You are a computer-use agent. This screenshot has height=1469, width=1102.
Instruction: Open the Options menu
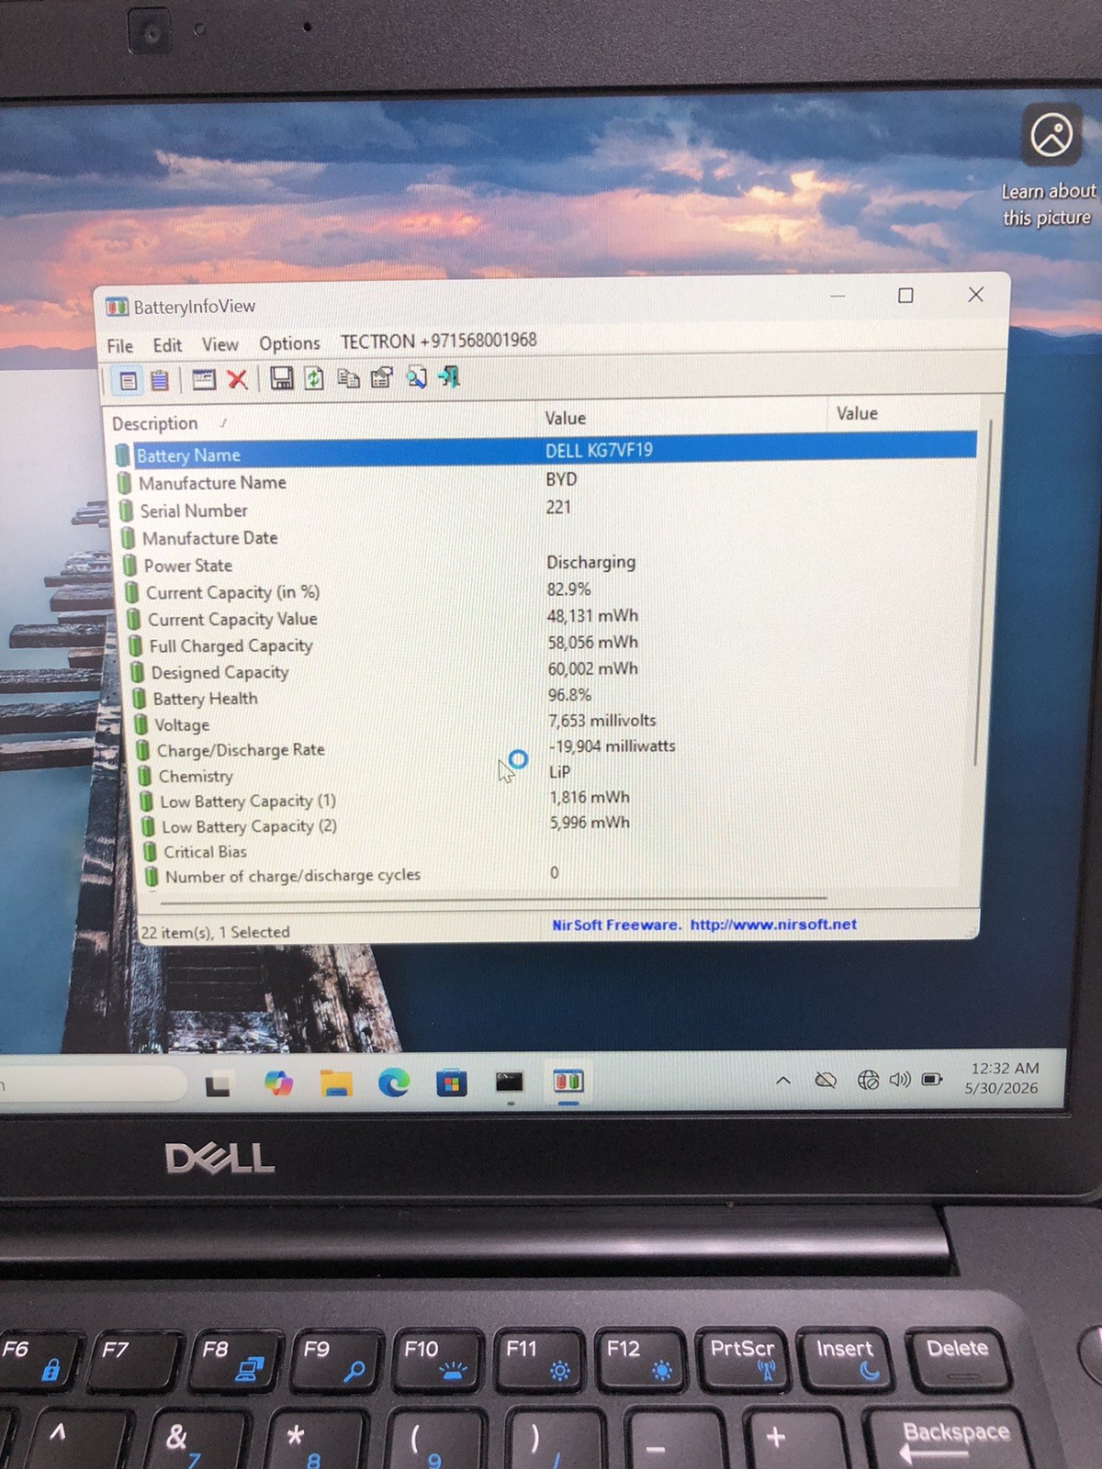[289, 343]
